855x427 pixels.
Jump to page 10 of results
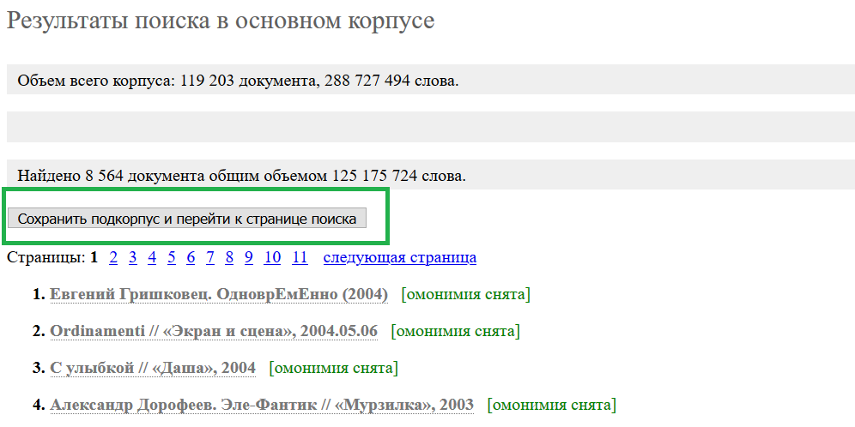click(272, 257)
